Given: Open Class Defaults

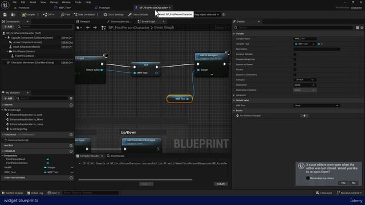Looking at the screenshot, I should (138, 15).
